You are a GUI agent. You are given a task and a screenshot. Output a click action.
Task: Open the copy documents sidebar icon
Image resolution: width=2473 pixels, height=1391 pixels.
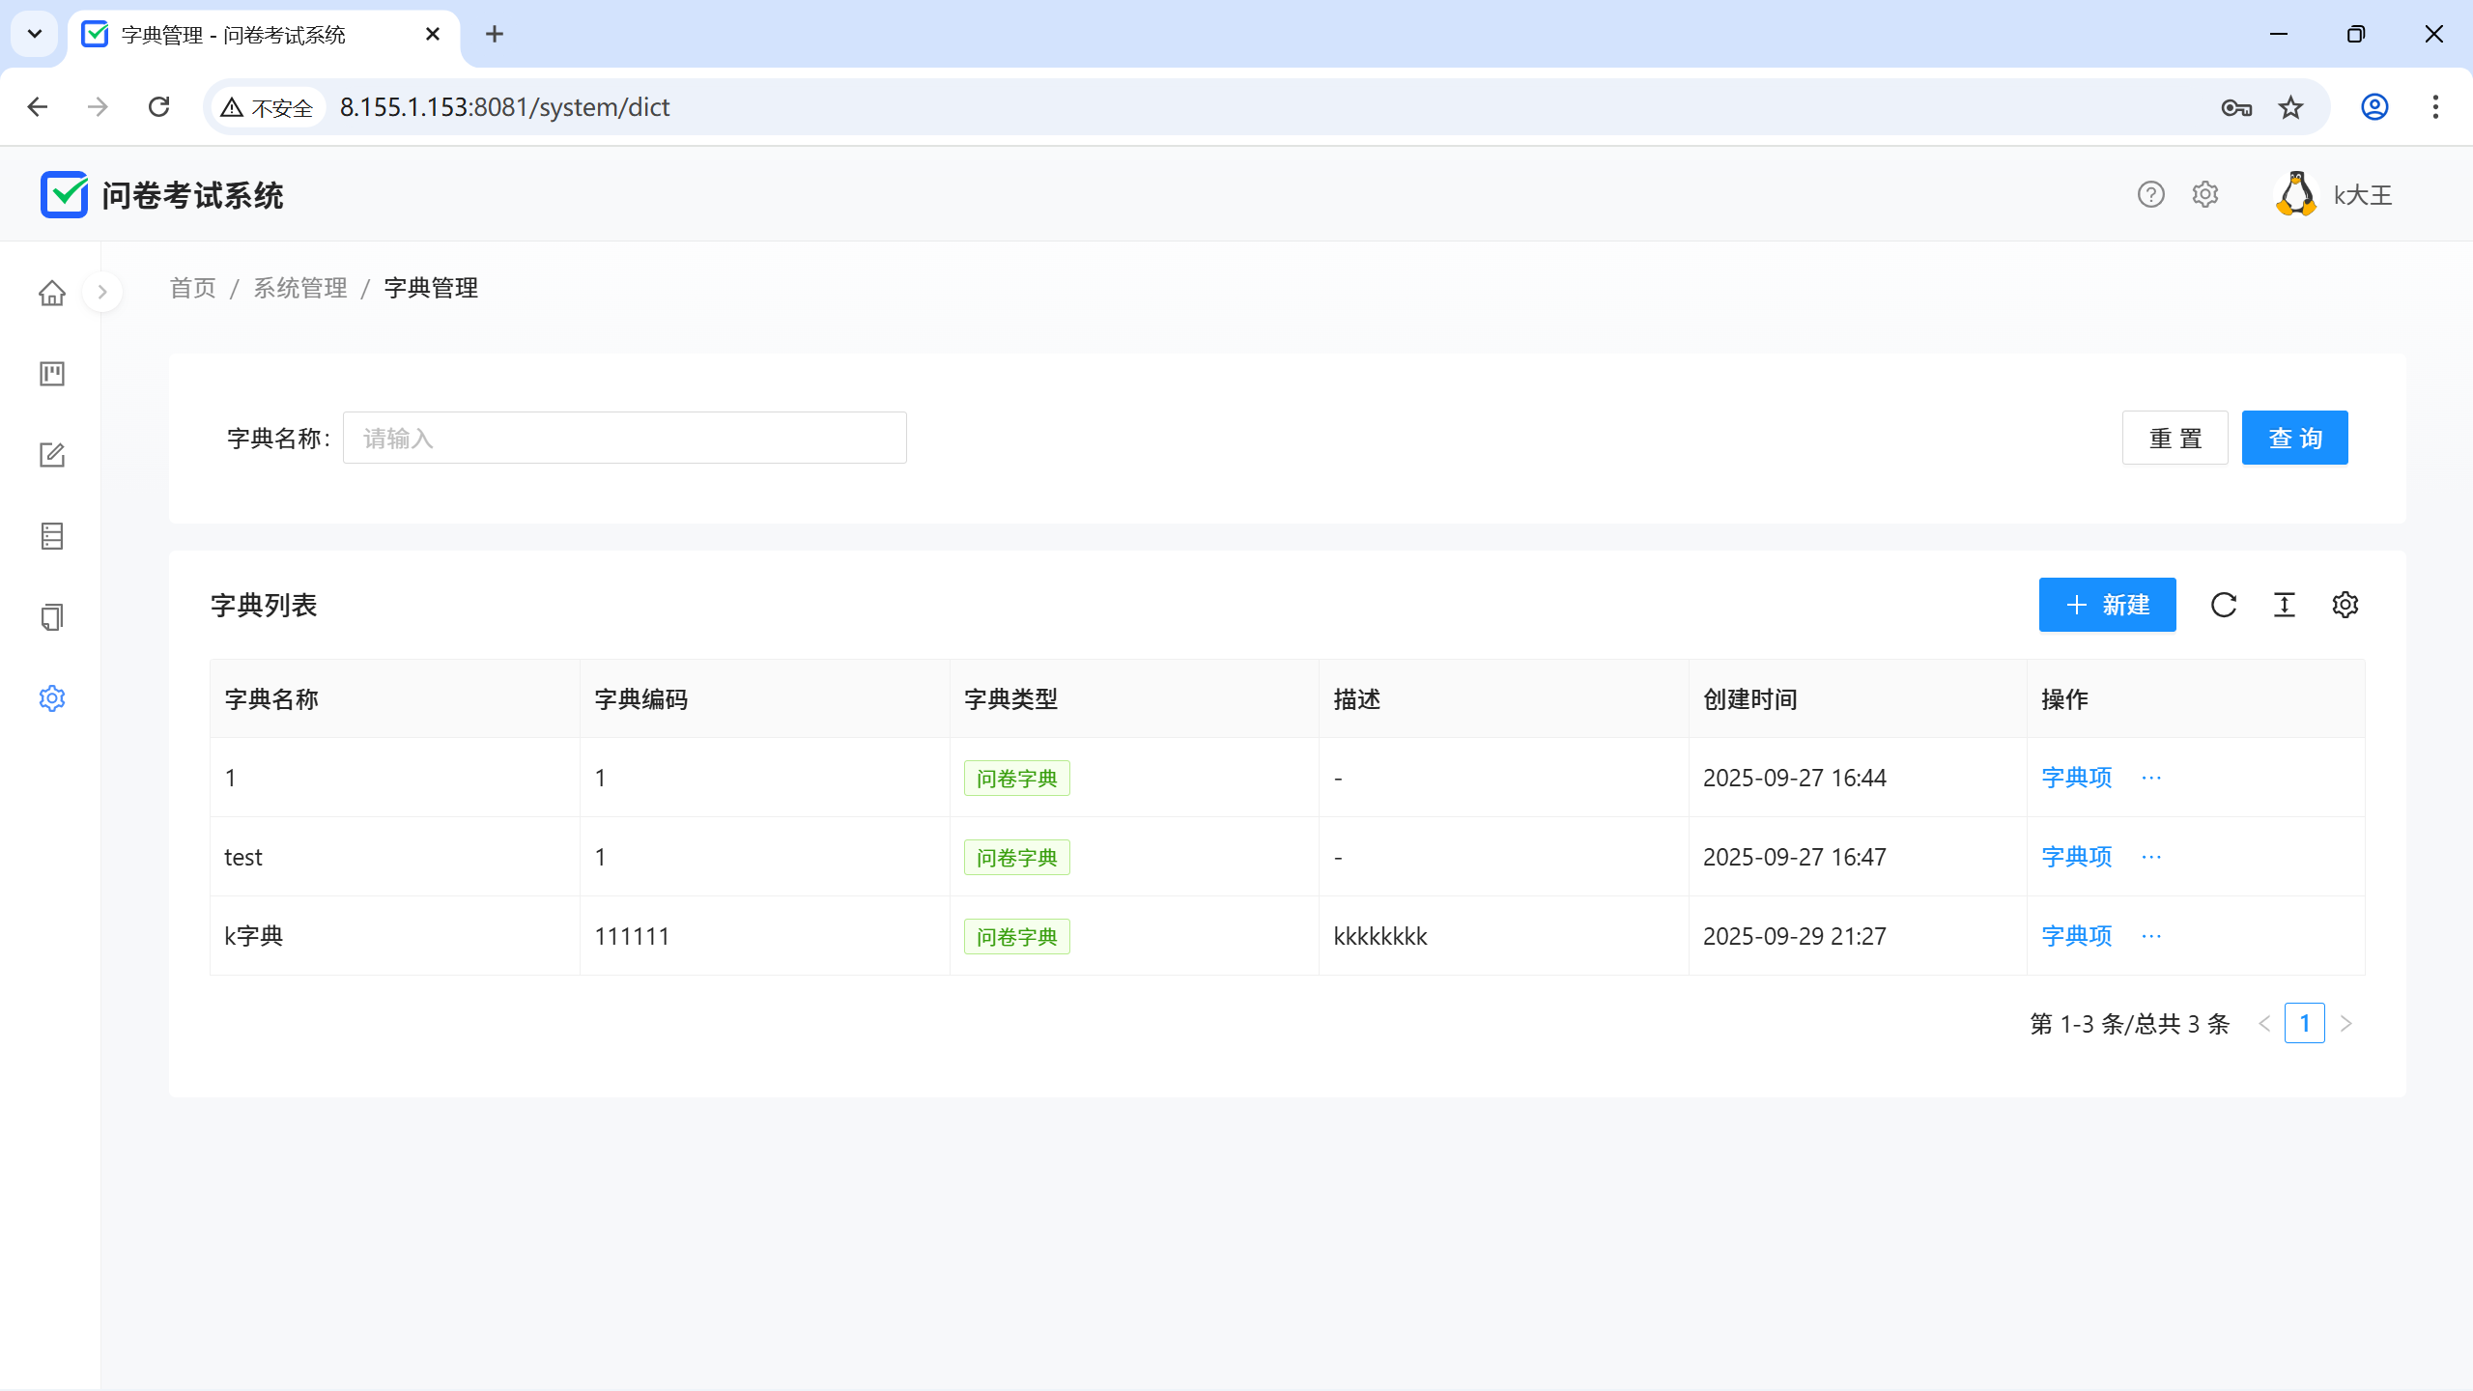pos(52,617)
